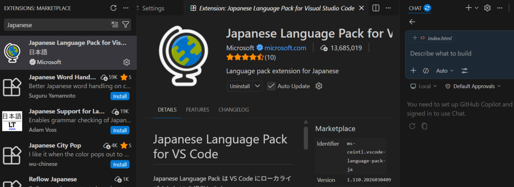Open Chat panel more actions ellipsis
This screenshot has width=514, height=187.
point(500,8)
